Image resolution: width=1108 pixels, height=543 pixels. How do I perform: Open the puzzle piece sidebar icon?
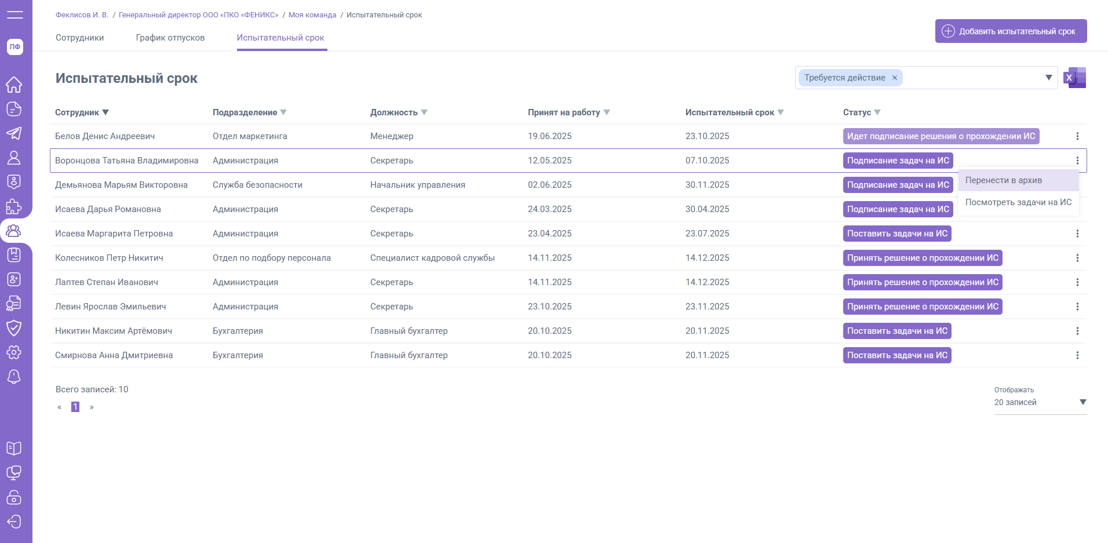click(14, 207)
